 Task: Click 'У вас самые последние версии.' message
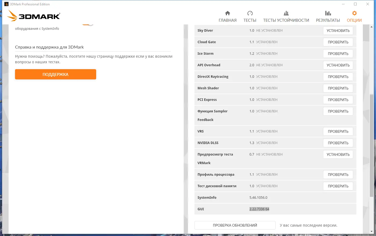(x=309, y=225)
